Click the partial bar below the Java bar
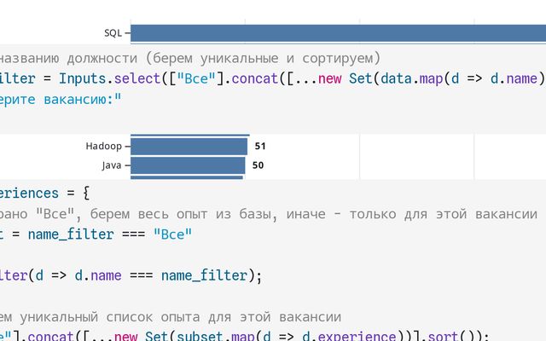This screenshot has height=341, width=546. point(187,177)
